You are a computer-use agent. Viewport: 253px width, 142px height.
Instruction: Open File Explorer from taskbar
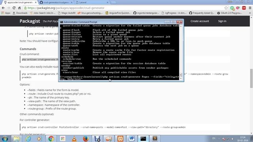point(16,138)
